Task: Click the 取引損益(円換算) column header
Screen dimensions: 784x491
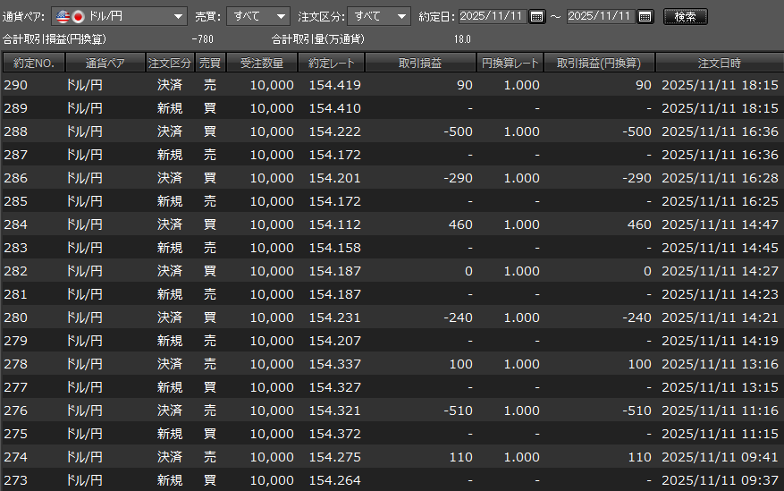Action: click(599, 63)
